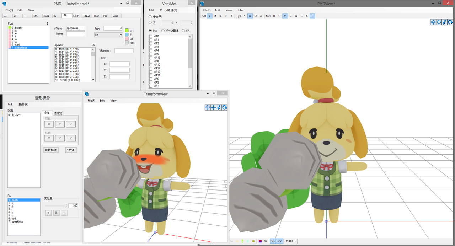455x246 pixels.
Task: Click the 1 button under 変化量
Action: [x=64, y=213]
